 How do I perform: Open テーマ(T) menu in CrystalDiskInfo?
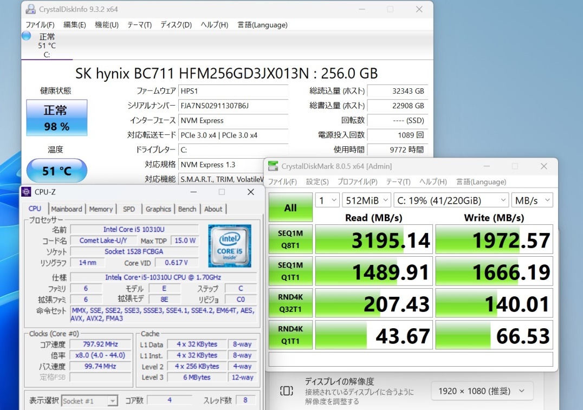(139, 25)
